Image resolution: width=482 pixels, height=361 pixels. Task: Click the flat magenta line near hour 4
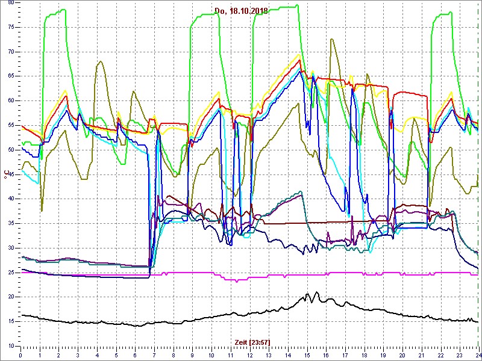(x=96, y=274)
